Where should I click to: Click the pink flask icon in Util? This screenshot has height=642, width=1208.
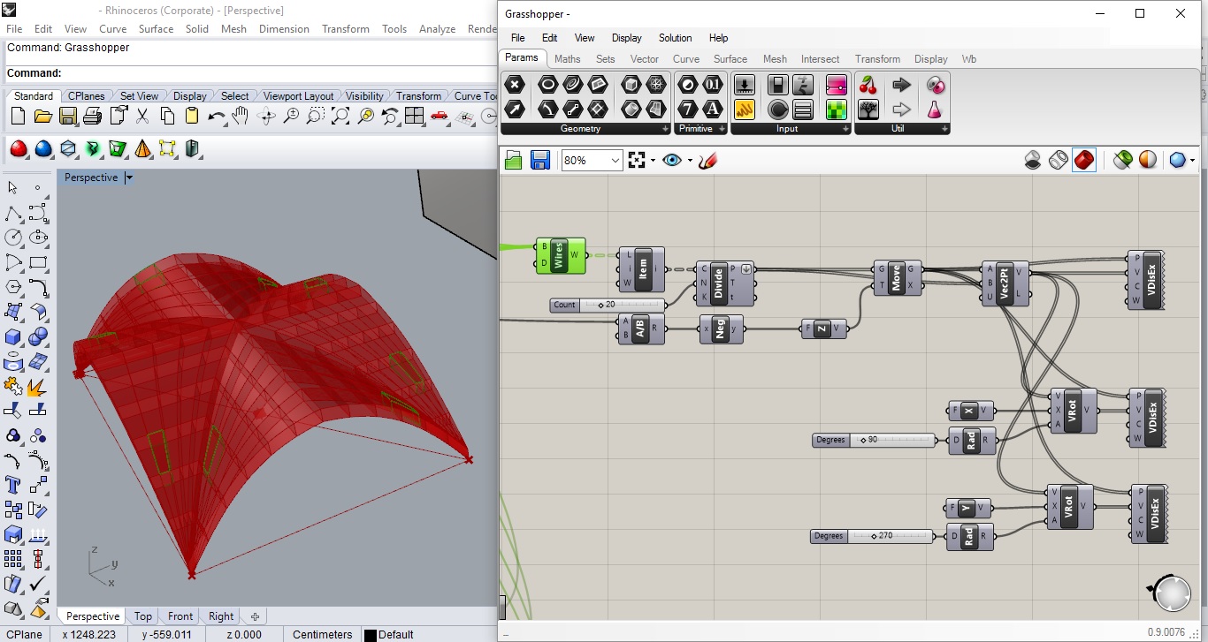tap(934, 110)
